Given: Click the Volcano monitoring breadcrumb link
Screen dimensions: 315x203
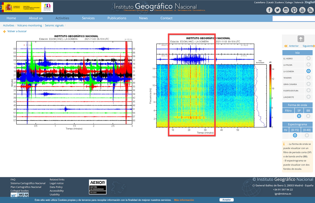Looking at the screenshot, I should click(29, 25).
